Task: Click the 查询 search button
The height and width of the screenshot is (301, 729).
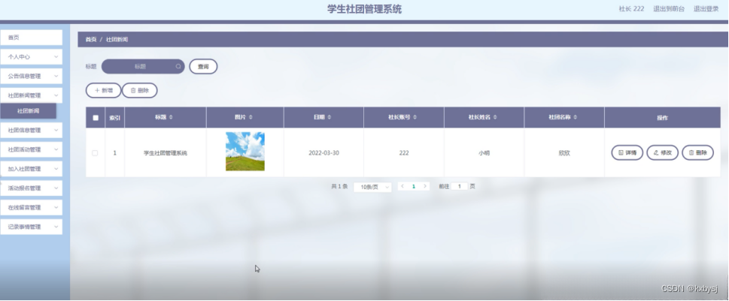Action: point(203,66)
